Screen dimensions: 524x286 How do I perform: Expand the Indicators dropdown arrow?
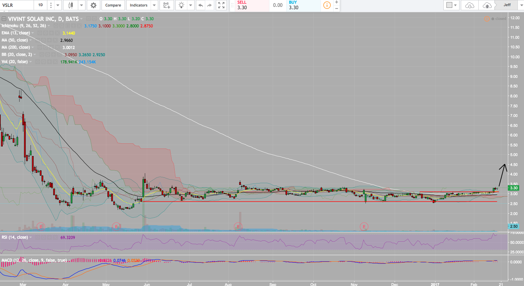pyautogui.click(x=154, y=5)
